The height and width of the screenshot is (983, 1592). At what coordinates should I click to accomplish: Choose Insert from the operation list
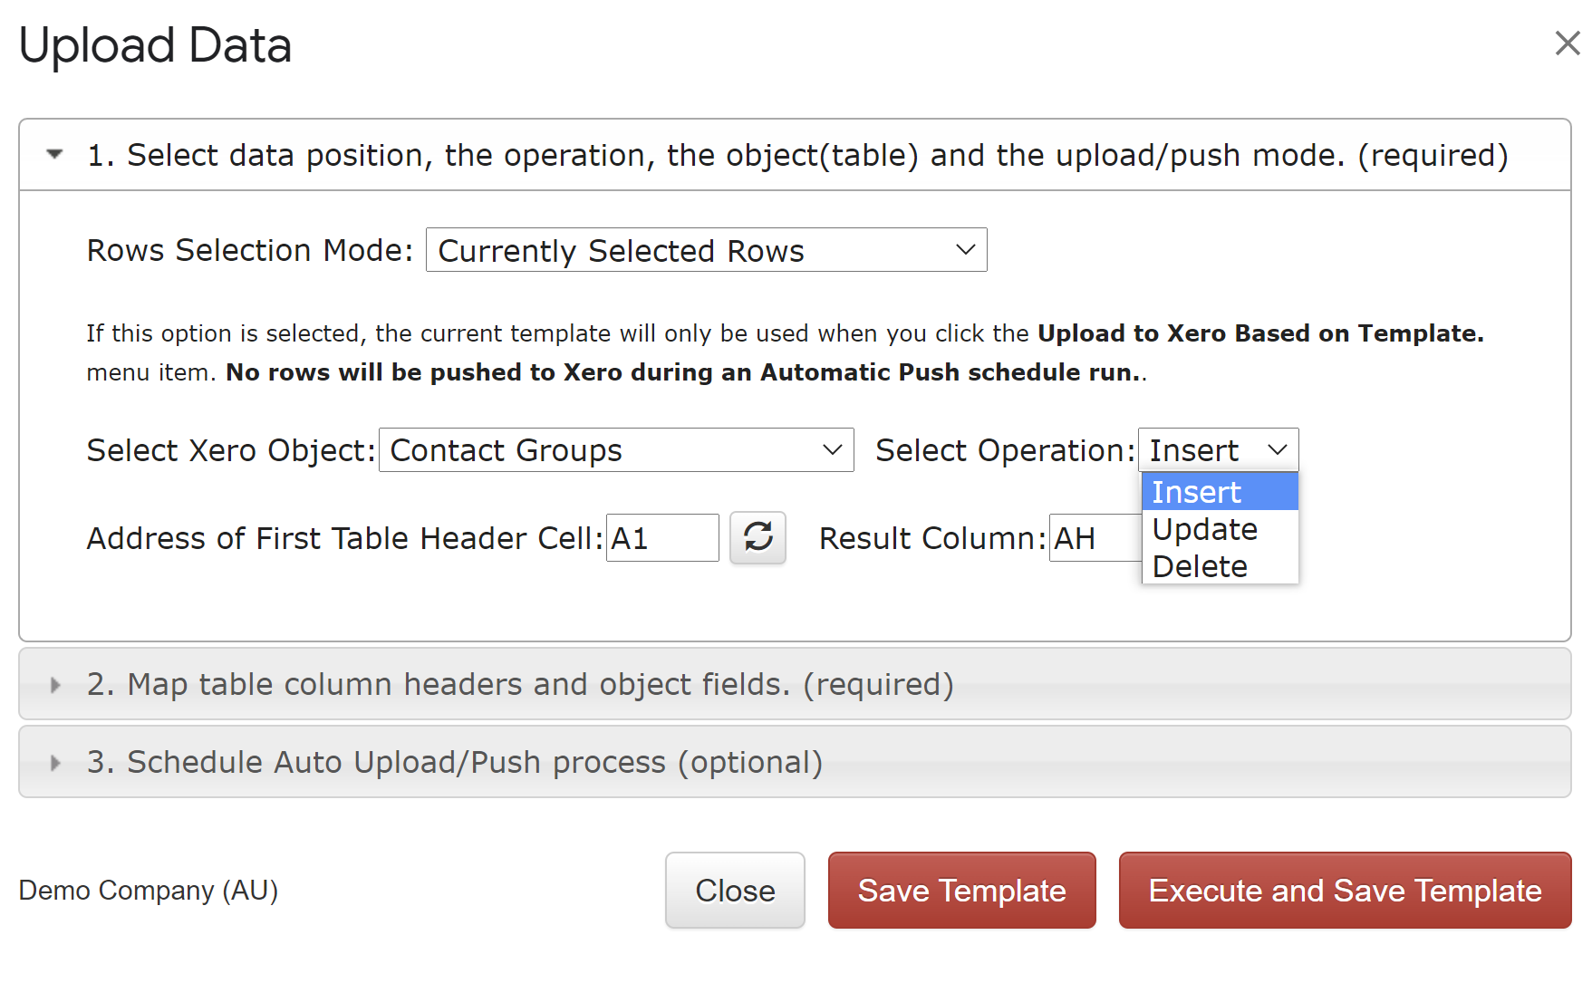tap(1220, 492)
